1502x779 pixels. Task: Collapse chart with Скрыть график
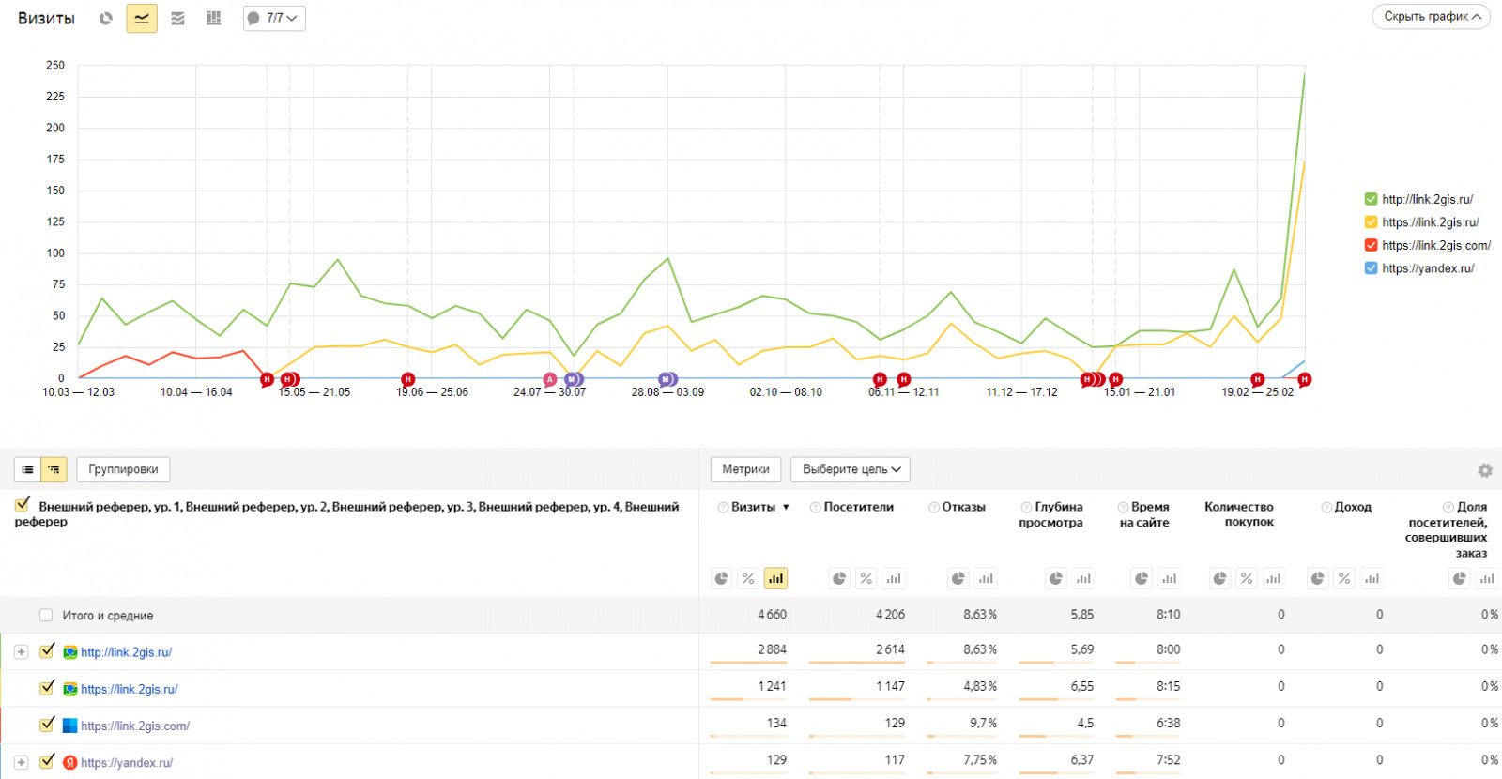[1432, 17]
